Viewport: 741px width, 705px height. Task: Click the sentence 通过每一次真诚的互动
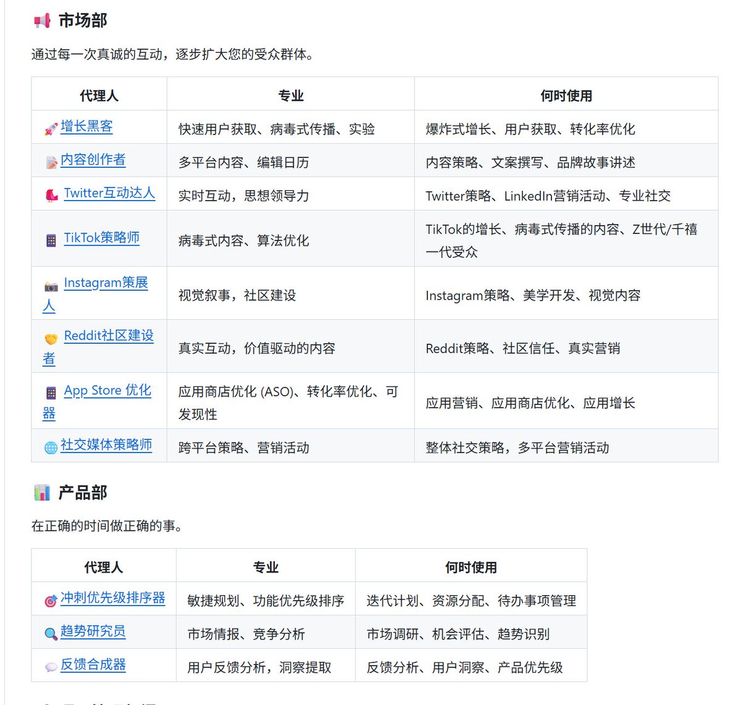(x=97, y=54)
